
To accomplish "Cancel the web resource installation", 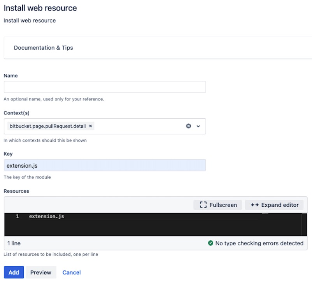I will 72,272.
